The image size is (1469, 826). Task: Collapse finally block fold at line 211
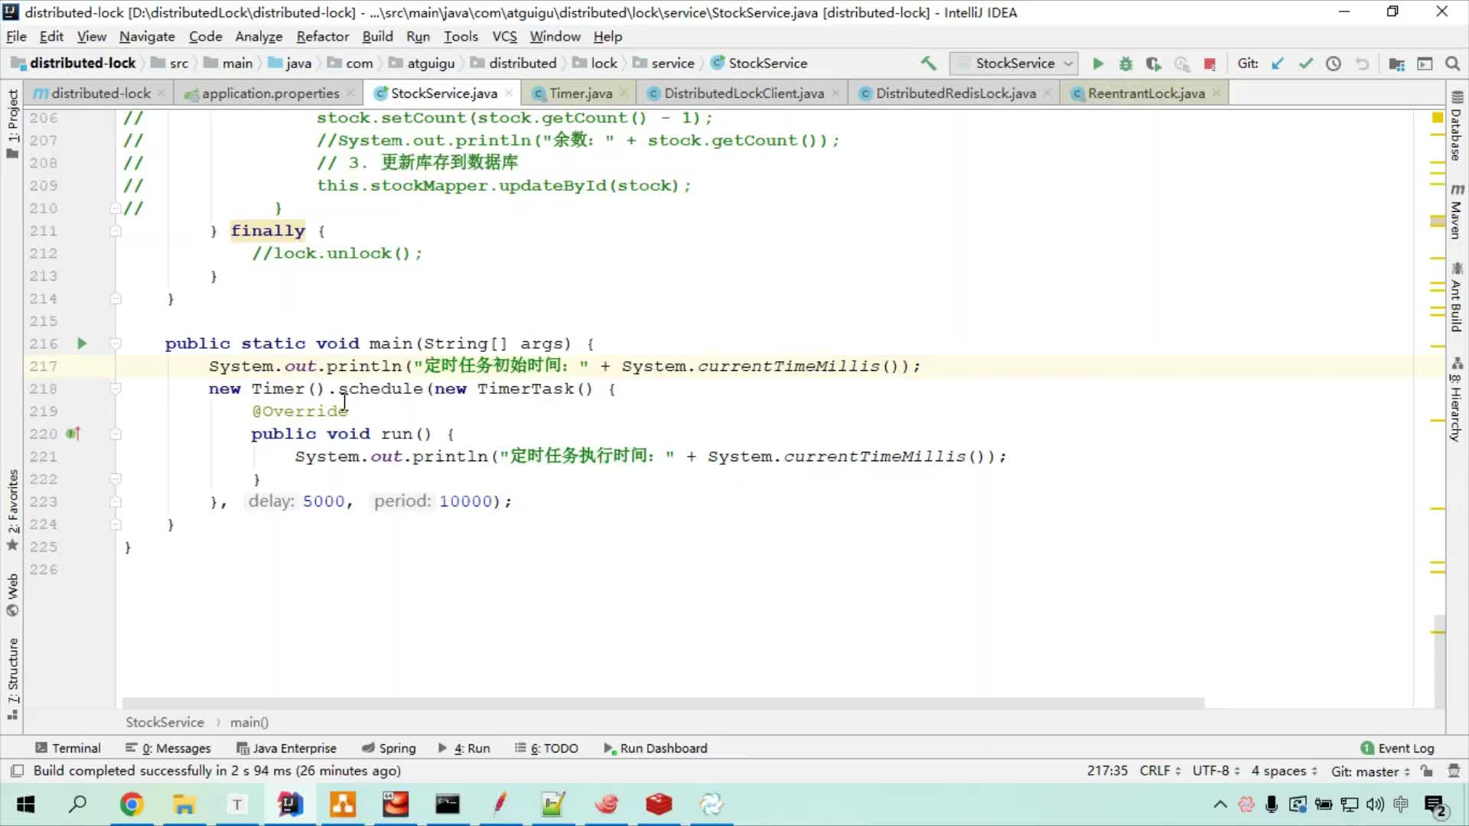[x=116, y=230]
